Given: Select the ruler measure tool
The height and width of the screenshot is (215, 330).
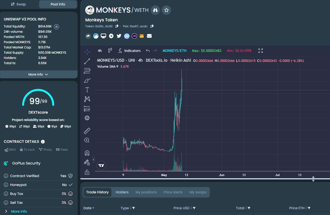Looking at the screenshot, I should (x=87, y=131).
